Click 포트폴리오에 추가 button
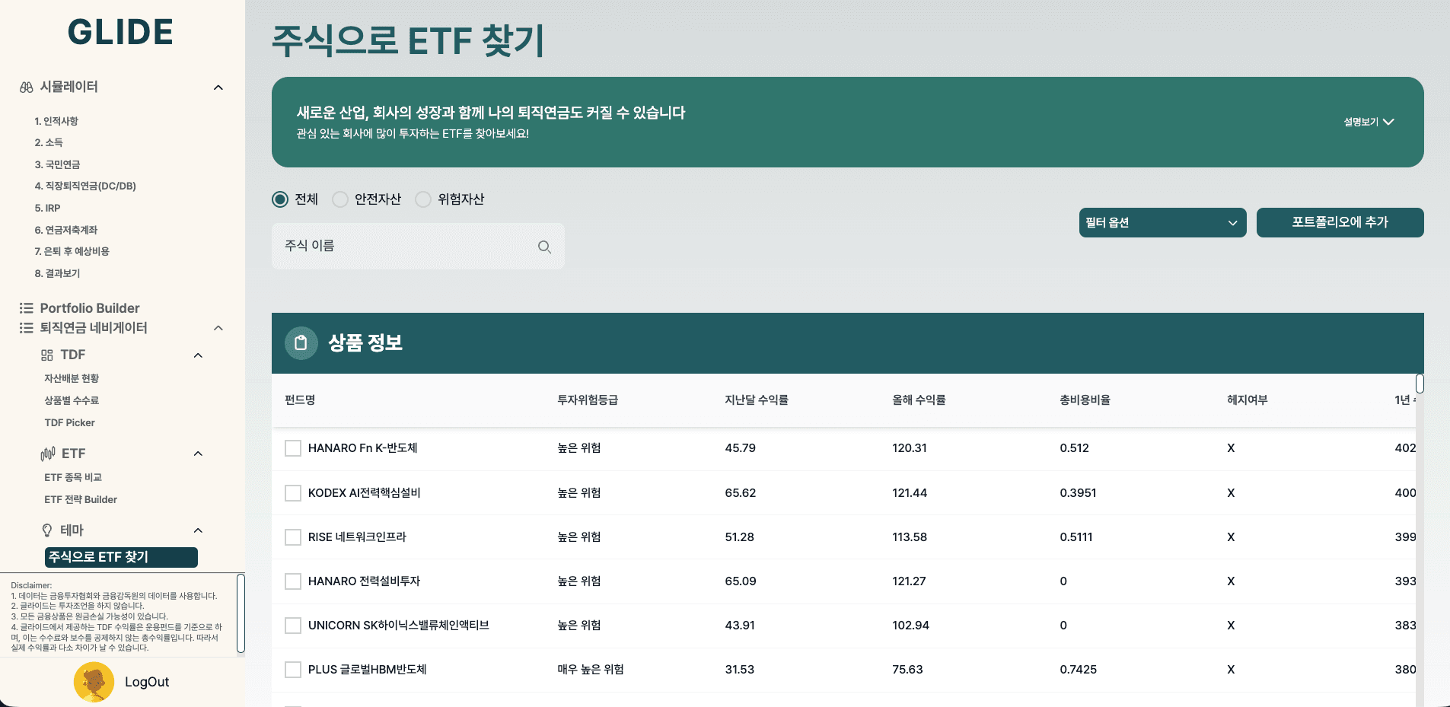 [x=1340, y=223]
